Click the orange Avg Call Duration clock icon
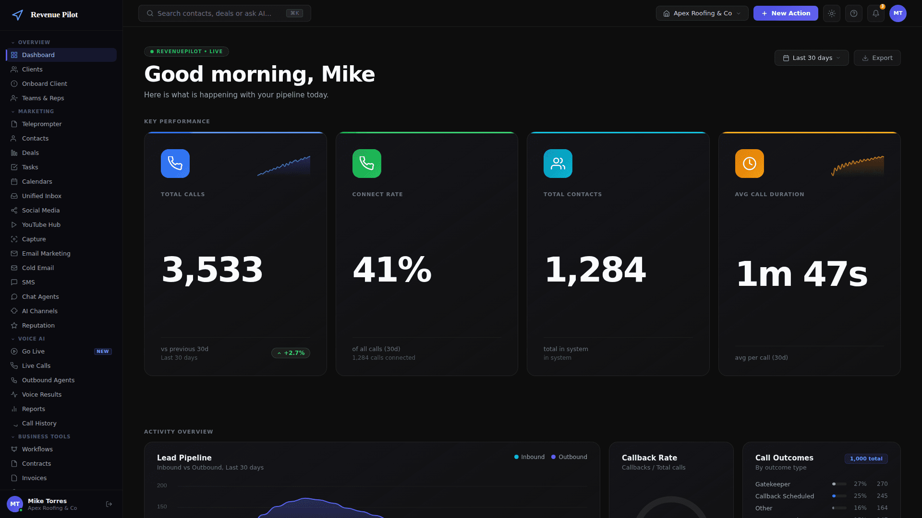Screen dimensions: 922x518 click(750, 164)
